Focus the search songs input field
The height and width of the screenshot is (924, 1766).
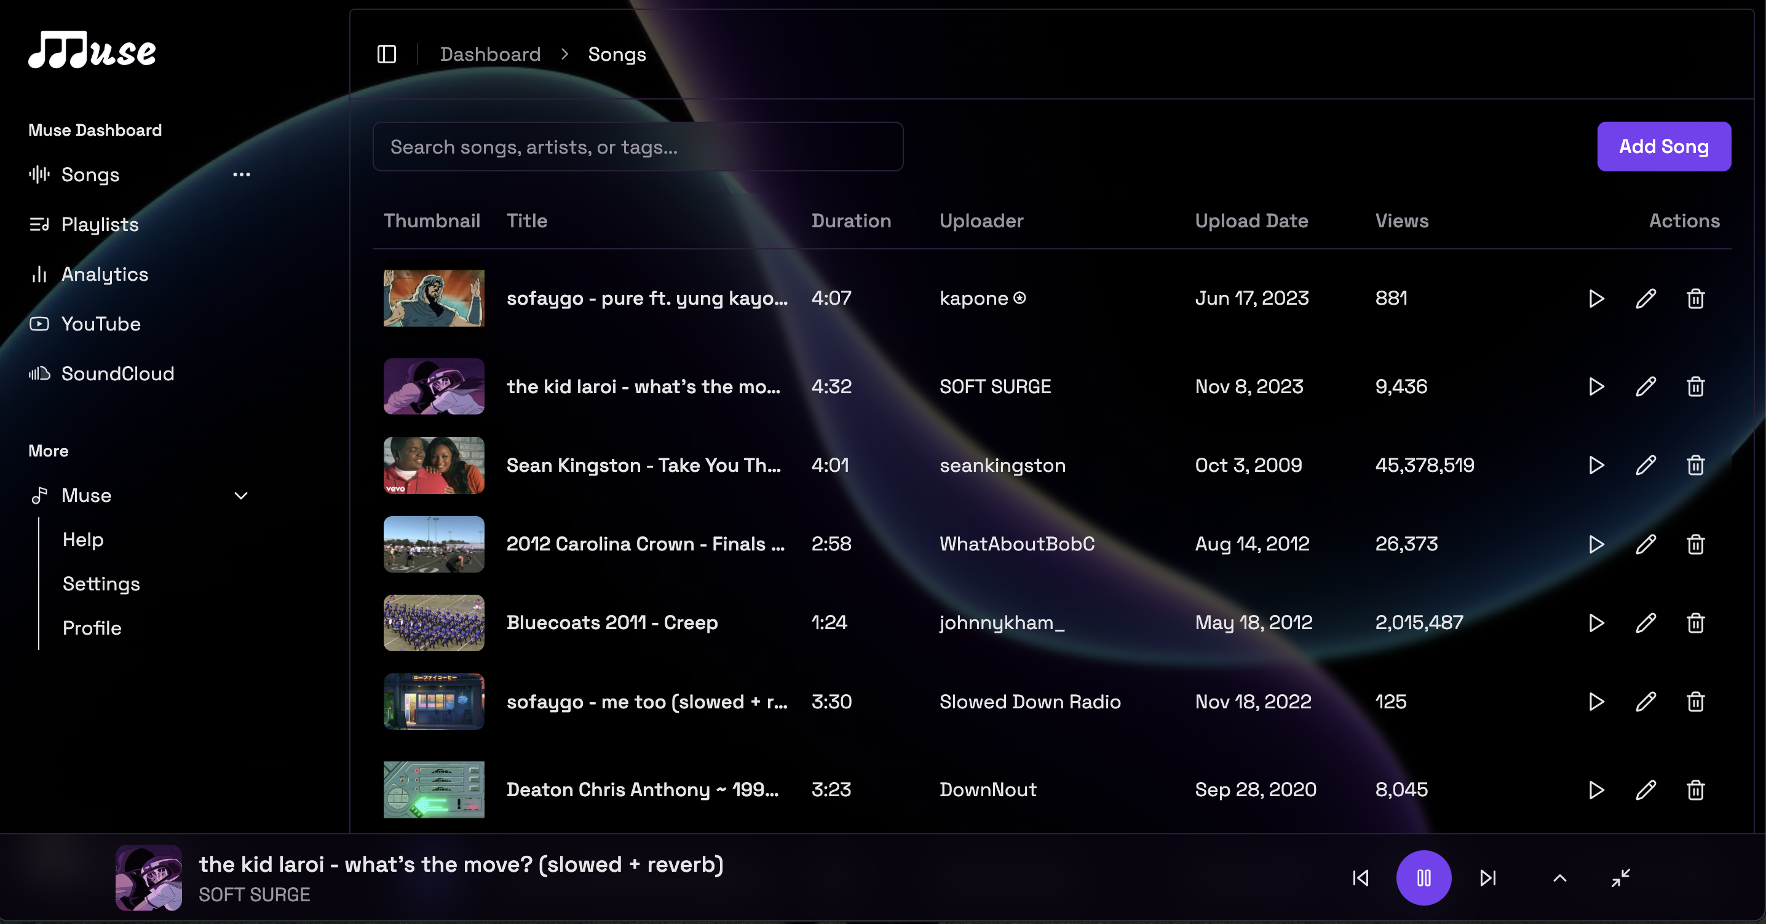[638, 147]
